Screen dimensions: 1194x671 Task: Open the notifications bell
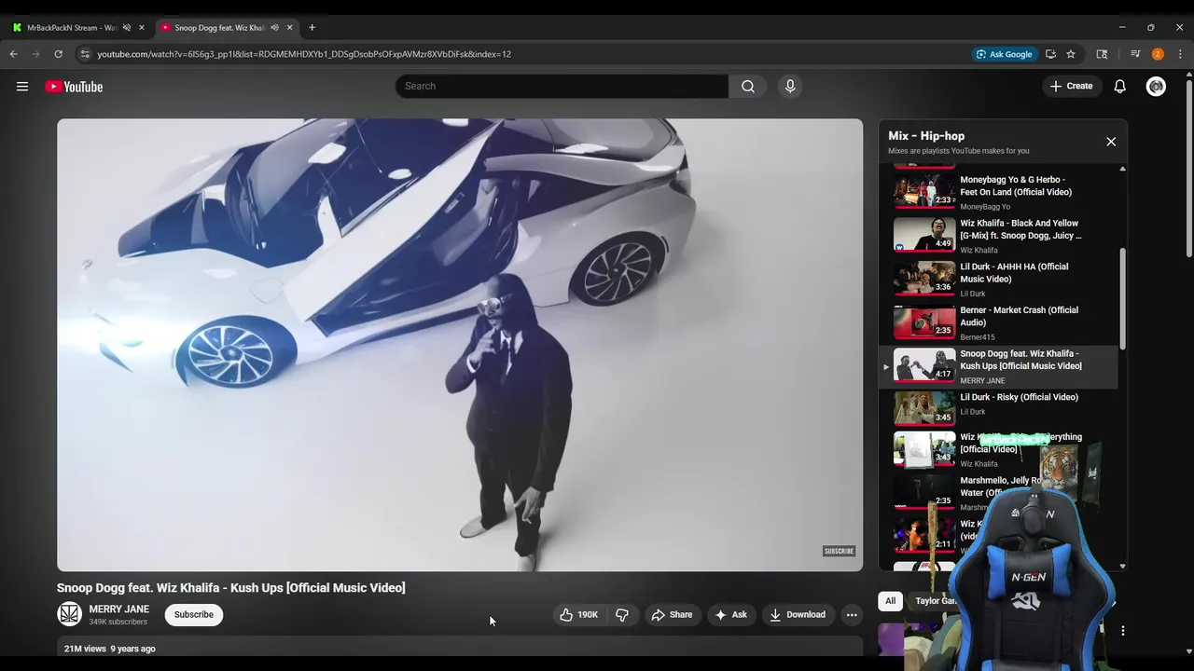pos(1119,87)
